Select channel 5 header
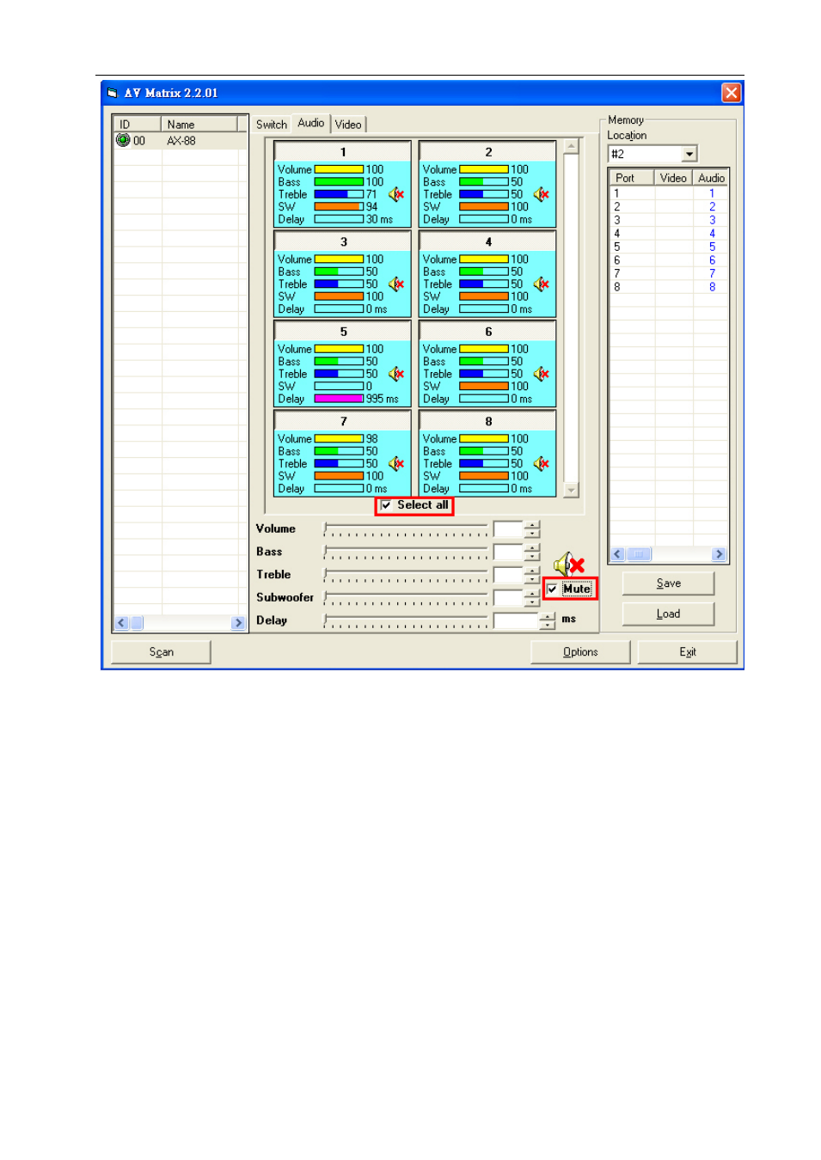This screenshot has height=1160, width=821. pyautogui.click(x=343, y=332)
